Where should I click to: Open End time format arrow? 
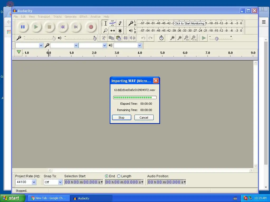pos(142,182)
